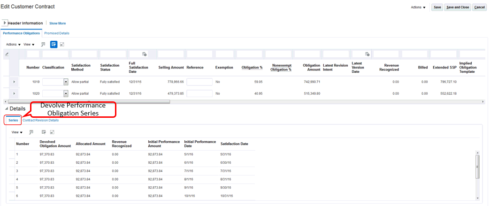Click Save and Close button
This screenshot has width=490, height=206.
point(458,7)
